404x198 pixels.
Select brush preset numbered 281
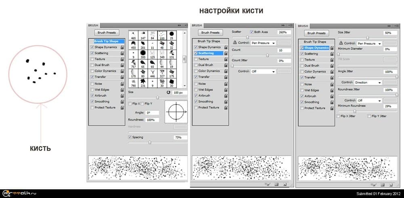point(143,45)
